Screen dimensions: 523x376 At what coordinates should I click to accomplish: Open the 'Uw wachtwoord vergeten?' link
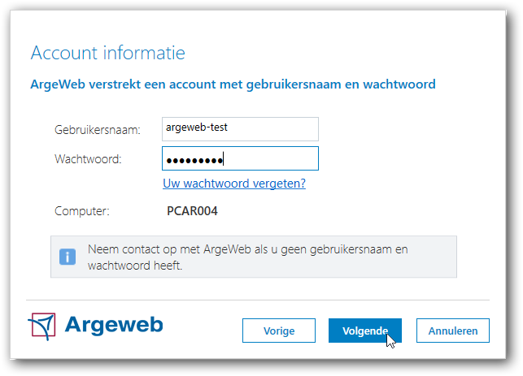coord(234,184)
